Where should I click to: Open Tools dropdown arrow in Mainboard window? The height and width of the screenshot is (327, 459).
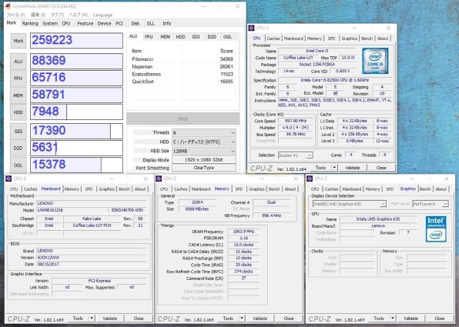coord(92,319)
